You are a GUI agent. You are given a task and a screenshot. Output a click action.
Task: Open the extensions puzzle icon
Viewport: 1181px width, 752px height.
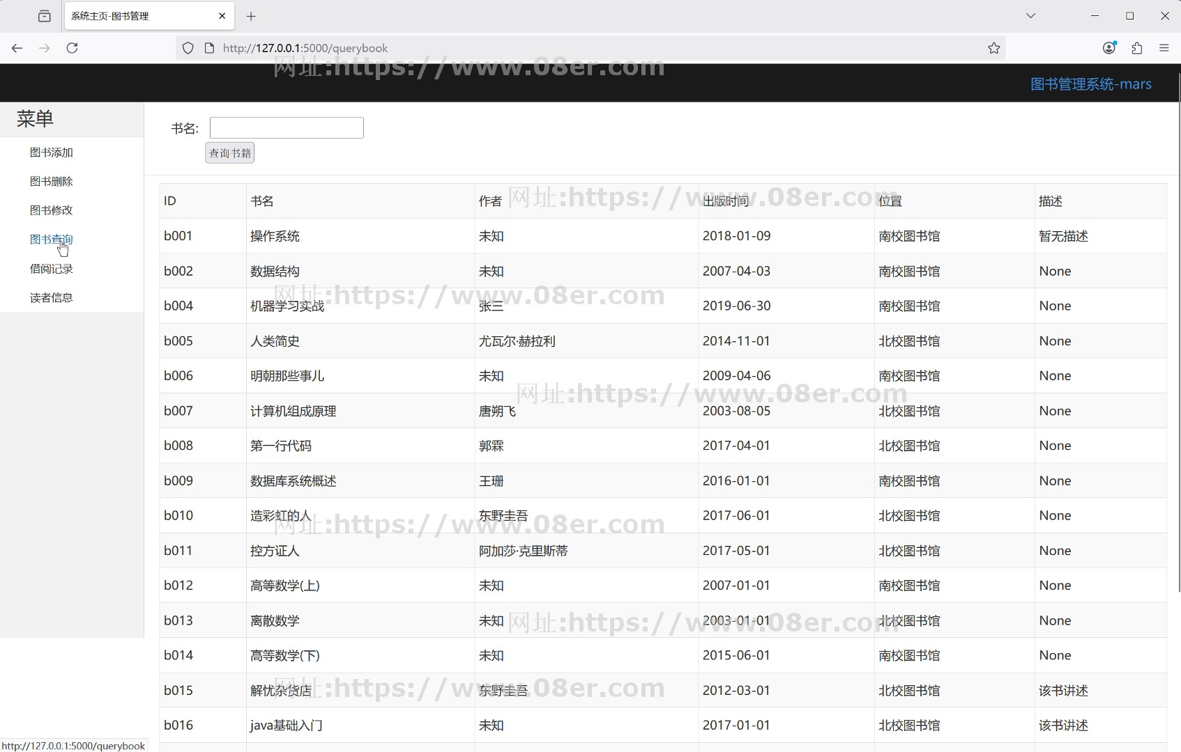(1137, 48)
